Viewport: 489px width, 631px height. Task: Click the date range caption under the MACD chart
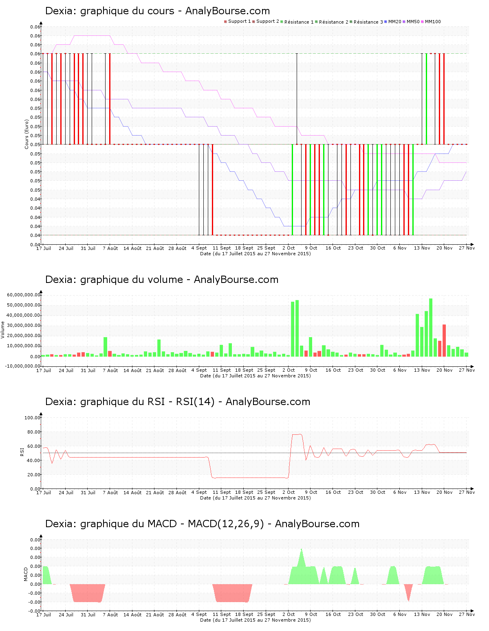[x=255, y=620]
